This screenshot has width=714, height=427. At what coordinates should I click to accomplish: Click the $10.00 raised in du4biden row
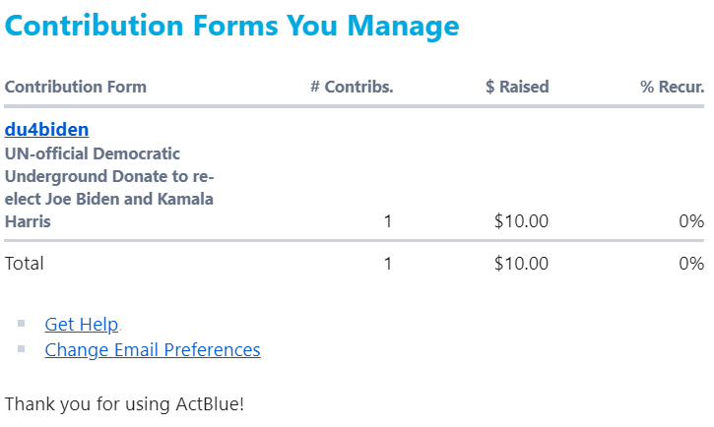pos(521,221)
